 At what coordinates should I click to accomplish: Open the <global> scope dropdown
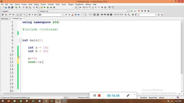(20, 11)
